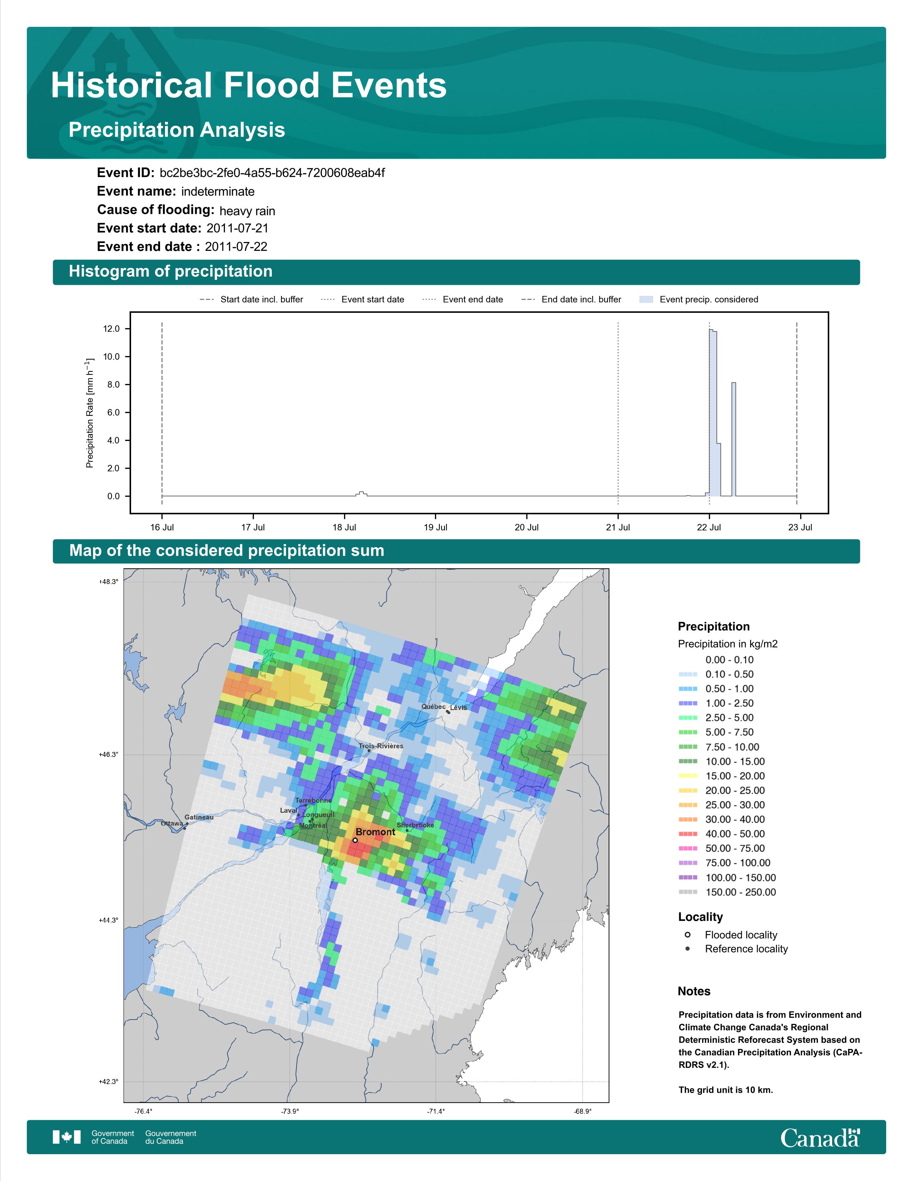Click the 2.50 - 5.00 legend swatch
The image size is (913, 1181).
point(687,718)
